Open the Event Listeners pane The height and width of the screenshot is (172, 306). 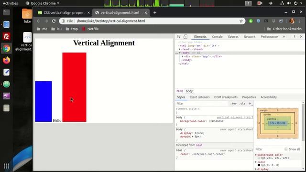pyautogui.click(x=199, y=97)
